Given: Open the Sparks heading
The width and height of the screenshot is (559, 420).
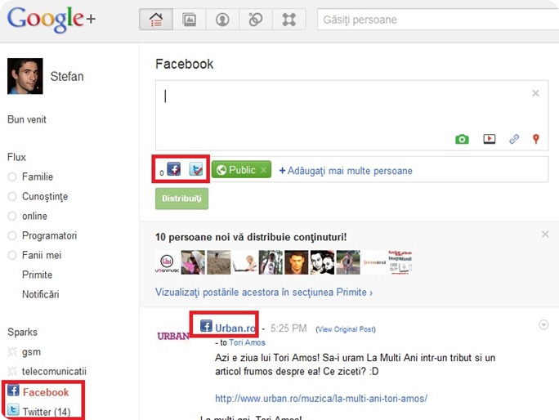Looking at the screenshot, I should (x=22, y=332).
